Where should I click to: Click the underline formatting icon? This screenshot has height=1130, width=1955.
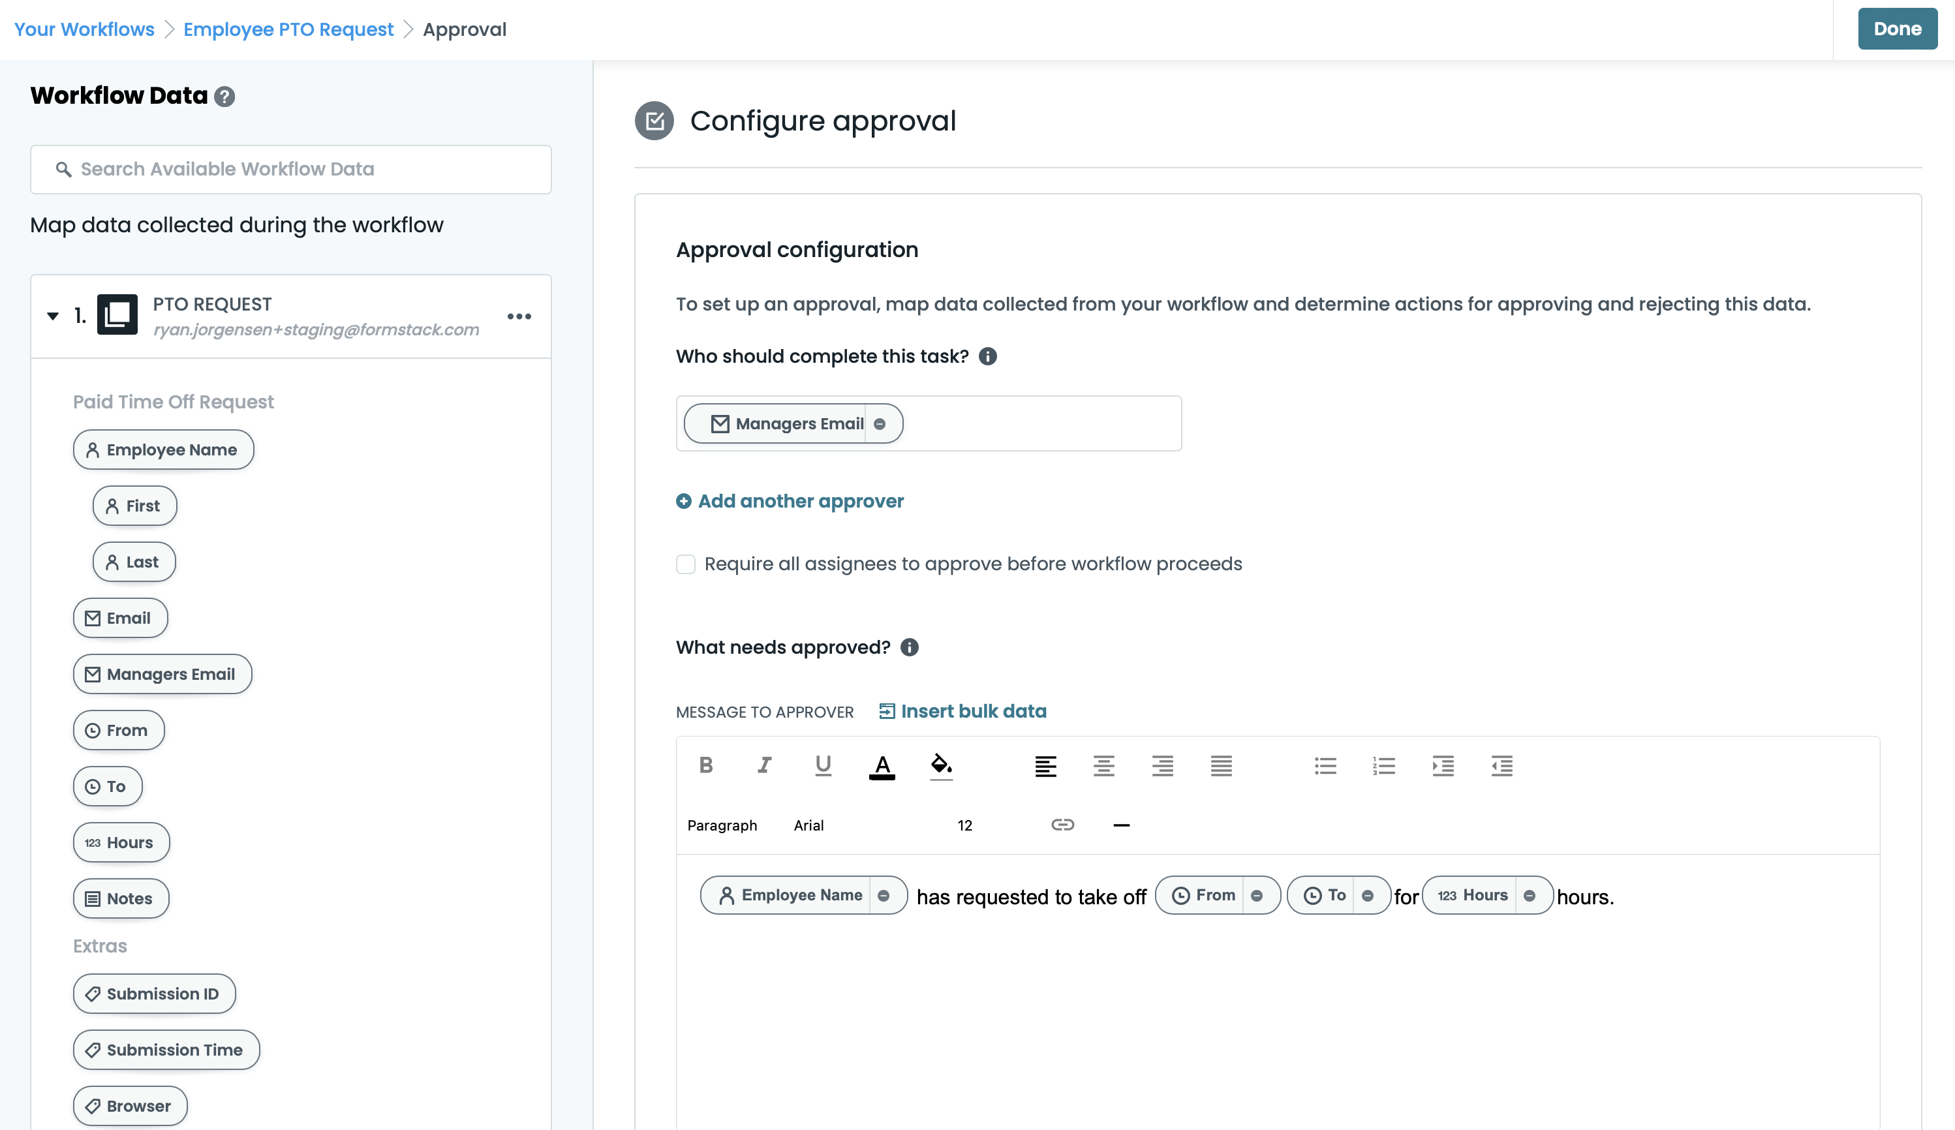click(823, 765)
